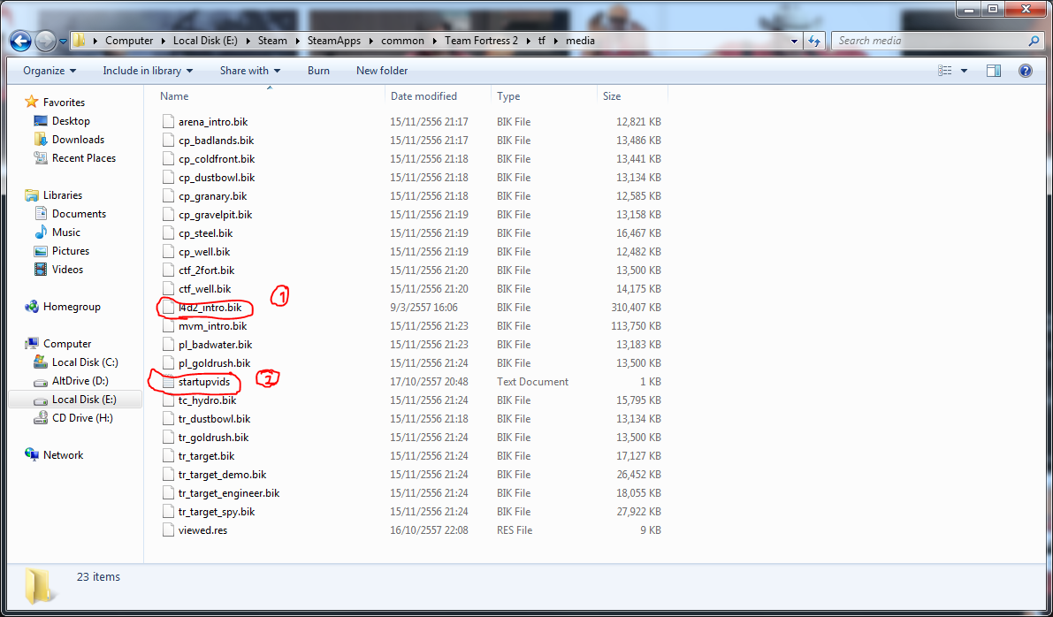1053x617 pixels.
Task: Click the SteamApps breadcrumb segment
Action: pyautogui.click(x=334, y=41)
